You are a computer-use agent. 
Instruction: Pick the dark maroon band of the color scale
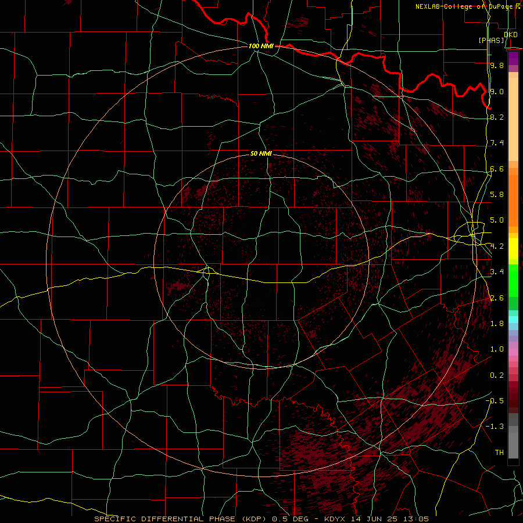coord(513,397)
